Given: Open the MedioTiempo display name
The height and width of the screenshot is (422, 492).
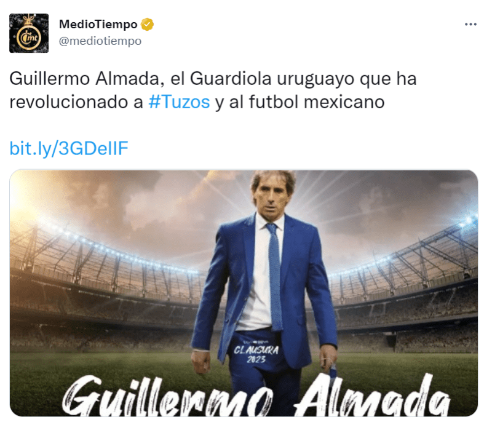Looking at the screenshot, I should tap(98, 25).
